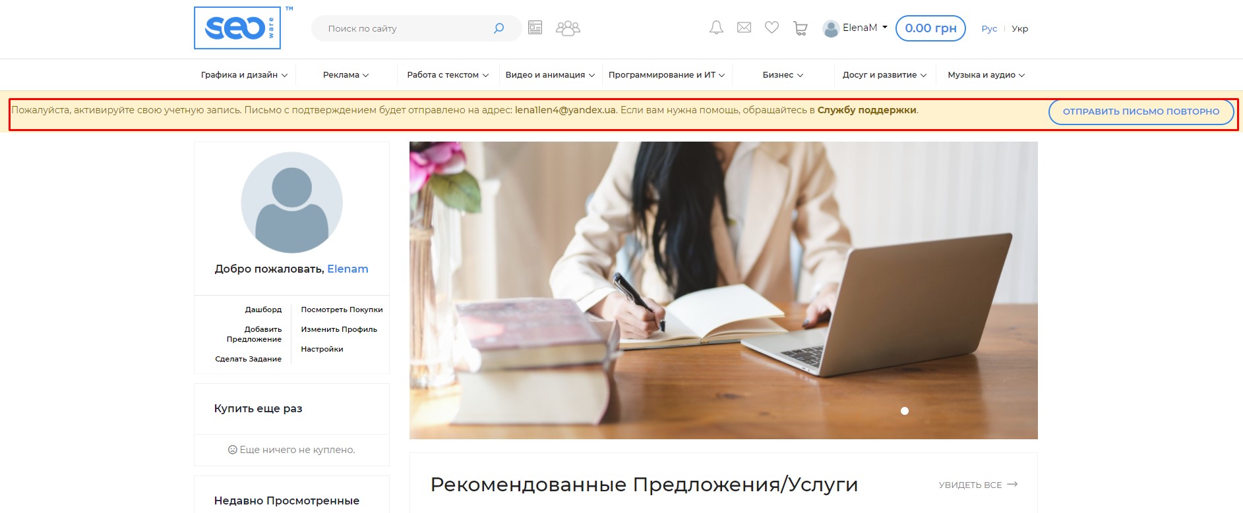Open the notifications bell
The image size is (1243, 513).
pyautogui.click(x=716, y=28)
